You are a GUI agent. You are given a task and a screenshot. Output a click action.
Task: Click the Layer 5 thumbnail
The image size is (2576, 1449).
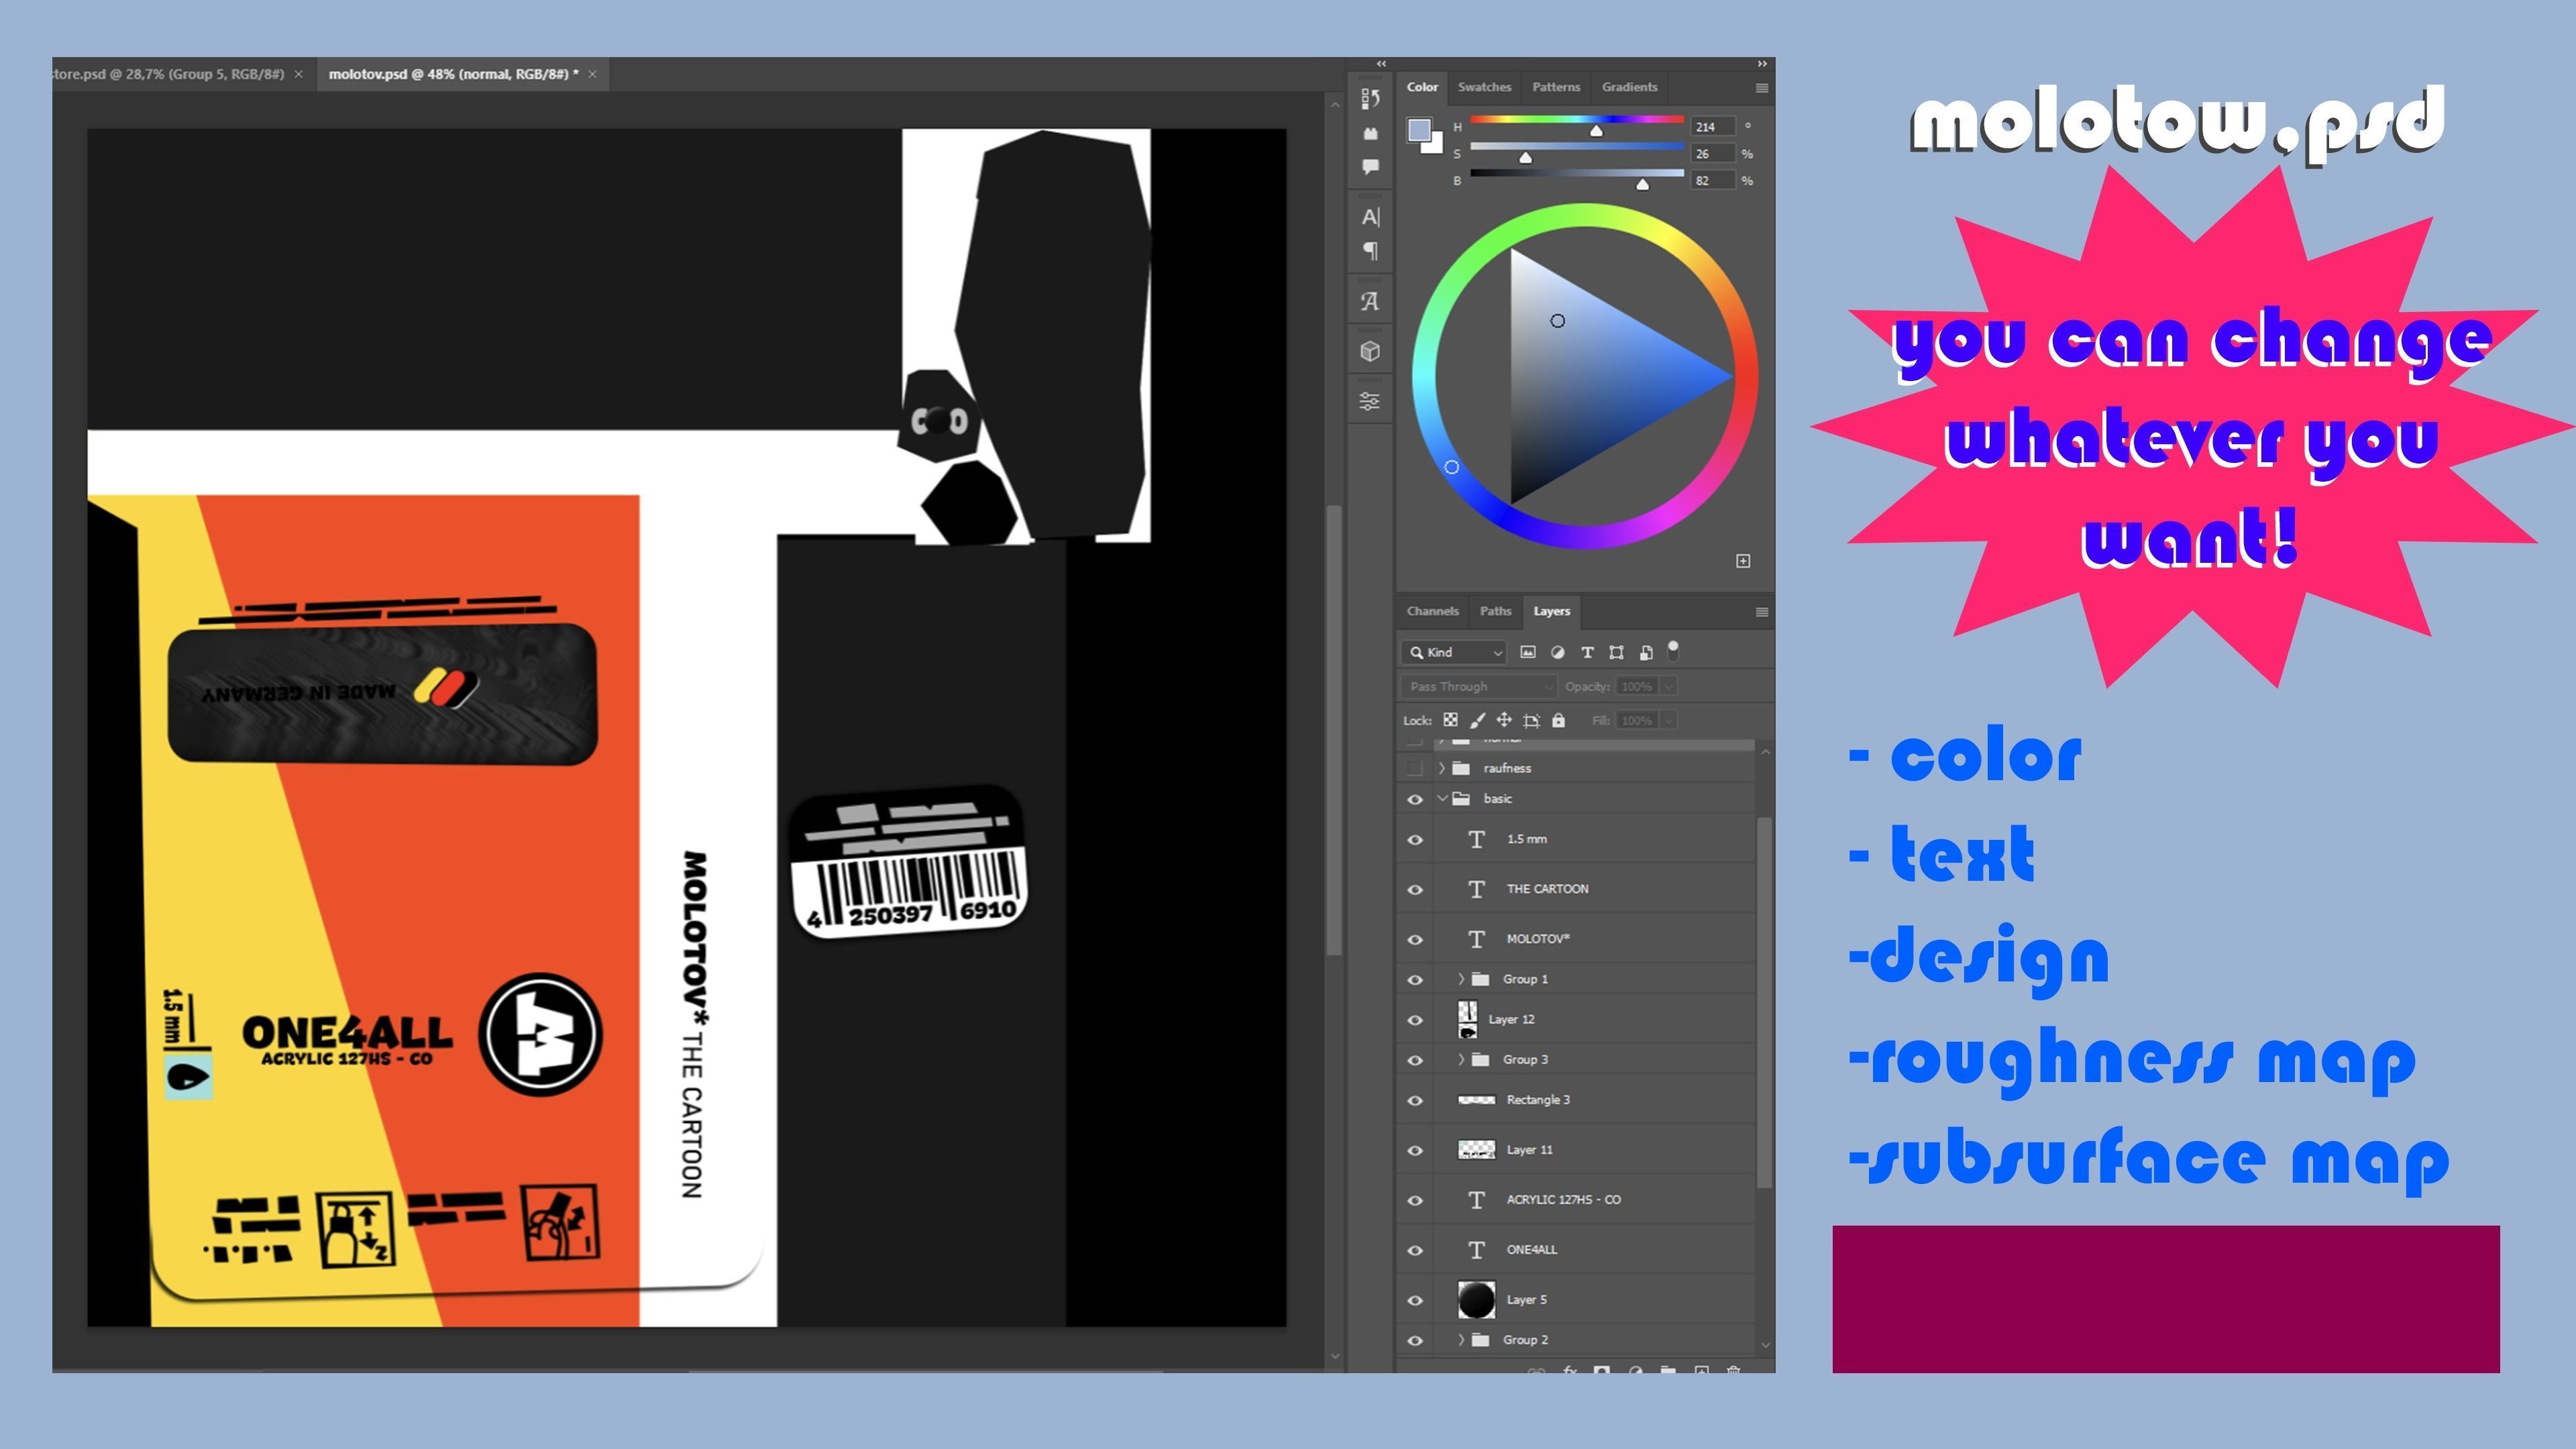click(x=1476, y=1300)
